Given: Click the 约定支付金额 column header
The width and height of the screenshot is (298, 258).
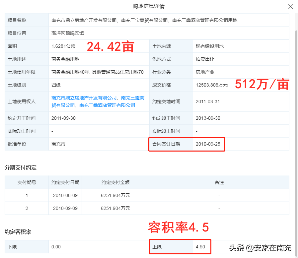Looking at the screenshot, I should tap(115, 182).
